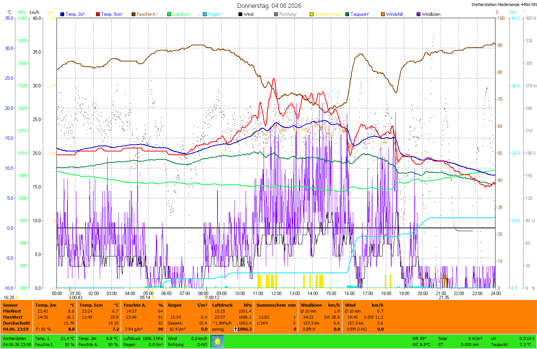Click the MinWert row label
Screen dimensions: 537x349
point(12,311)
